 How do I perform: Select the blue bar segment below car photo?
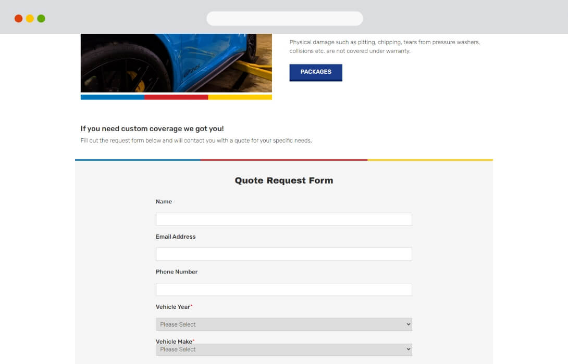112,97
